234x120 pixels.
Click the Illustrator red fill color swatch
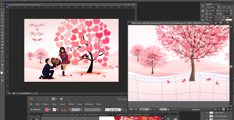click(x=47, y=109)
